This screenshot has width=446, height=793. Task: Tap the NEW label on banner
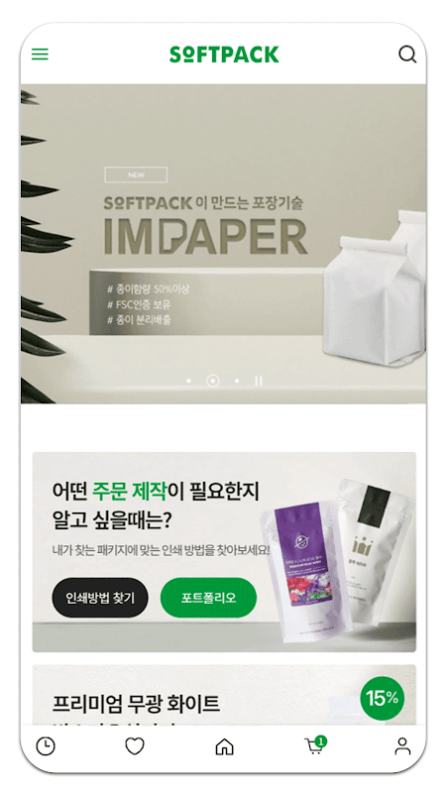pyautogui.click(x=136, y=175)
